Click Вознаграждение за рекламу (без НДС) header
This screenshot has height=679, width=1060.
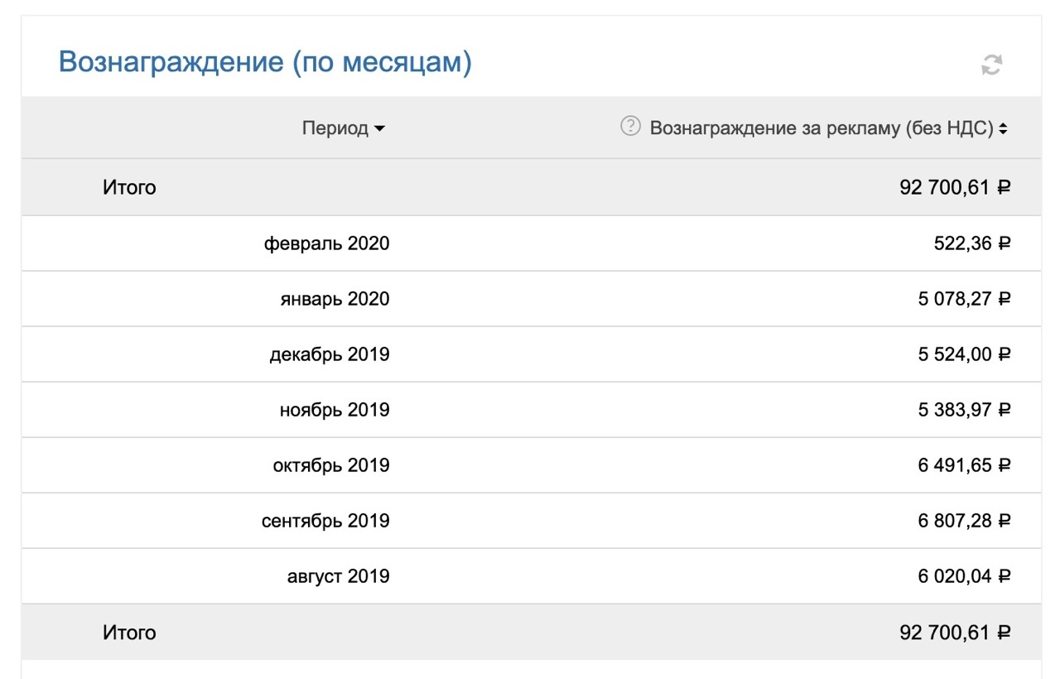click(x=821, y=128)
